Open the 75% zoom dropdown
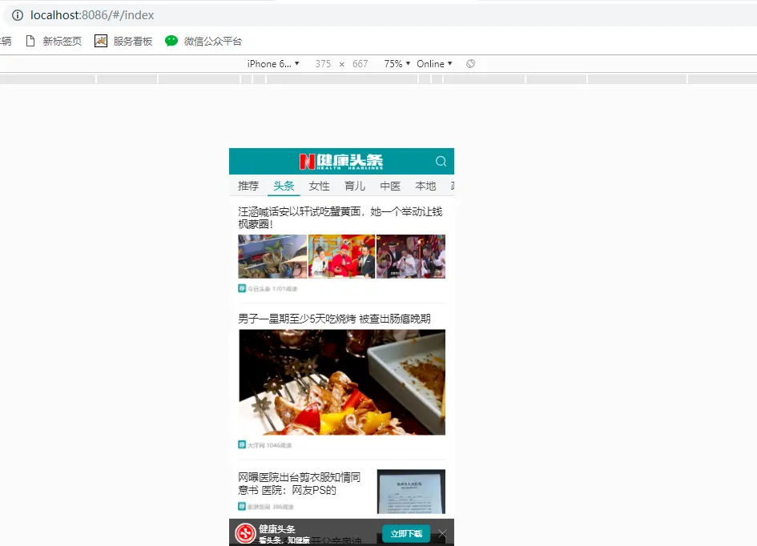The height and width of the screenshot is (546, 757). pos(397,64)
